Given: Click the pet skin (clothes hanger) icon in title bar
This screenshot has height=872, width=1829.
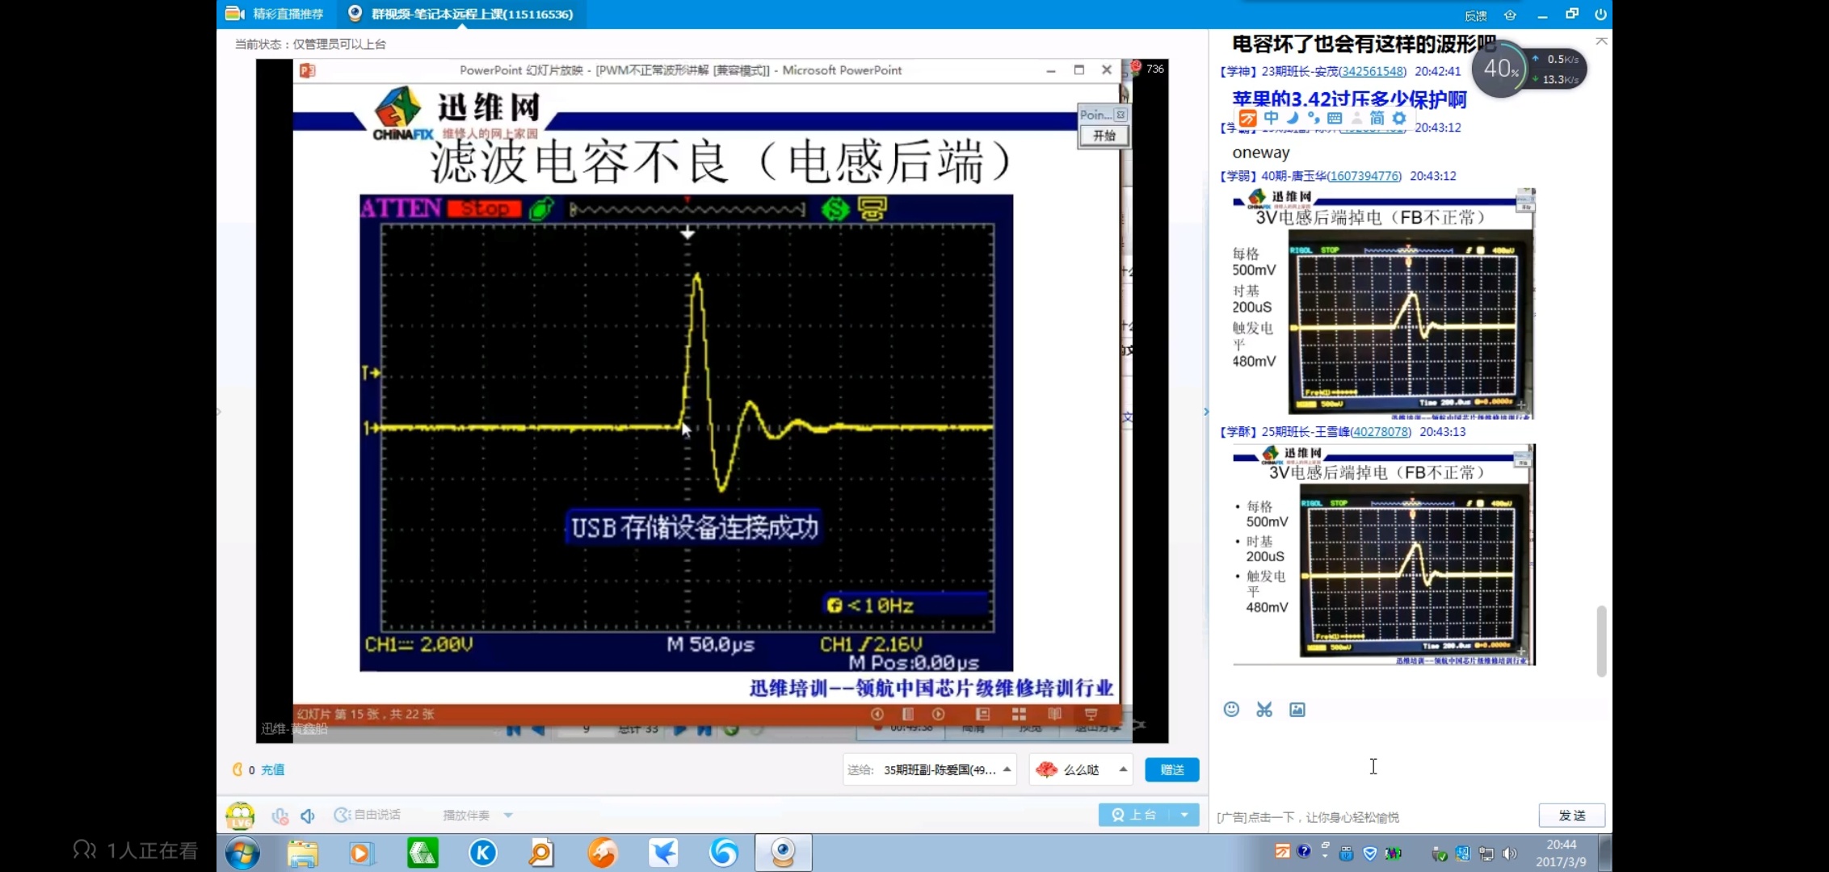Looking at the screenshot, I should point(1510,15).
